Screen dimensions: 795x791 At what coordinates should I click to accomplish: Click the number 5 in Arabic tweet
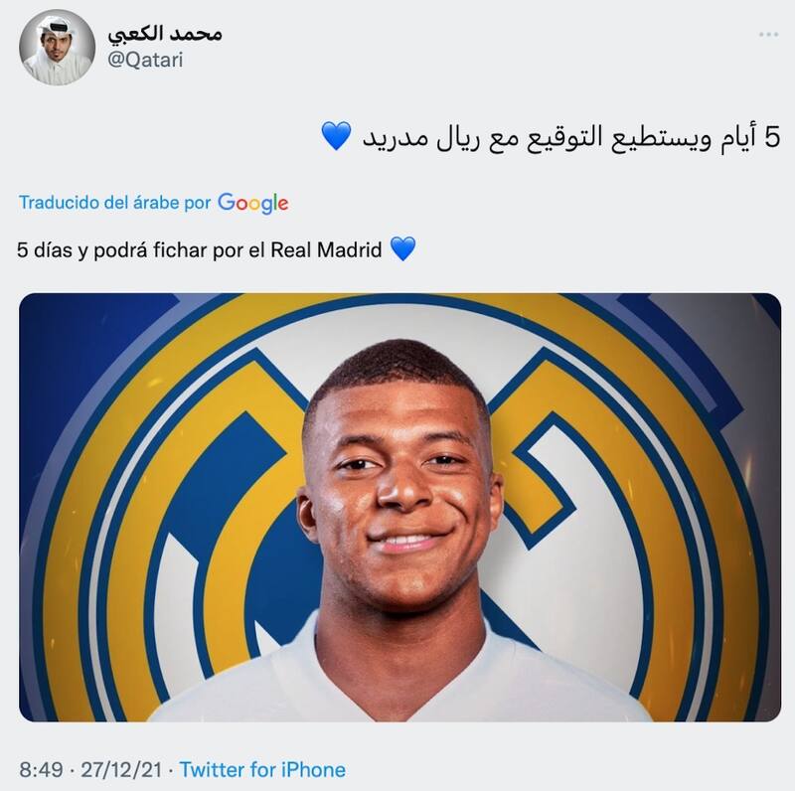[x=772, y=137]
